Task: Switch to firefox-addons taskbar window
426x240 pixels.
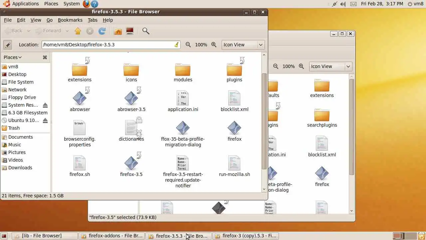Action: click(112, 236)
